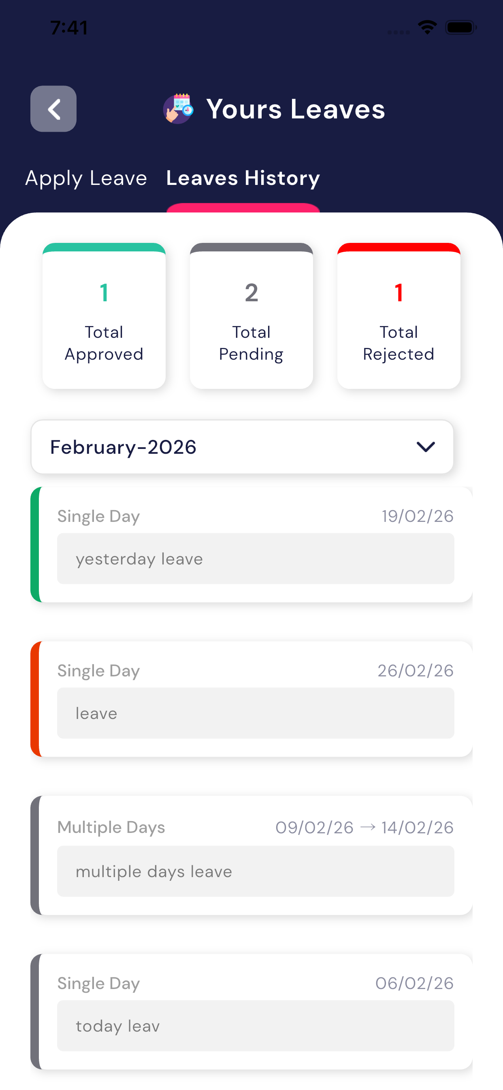Tap the Total Rejected card
The image size is (503, 1090).
coord(399,316)
